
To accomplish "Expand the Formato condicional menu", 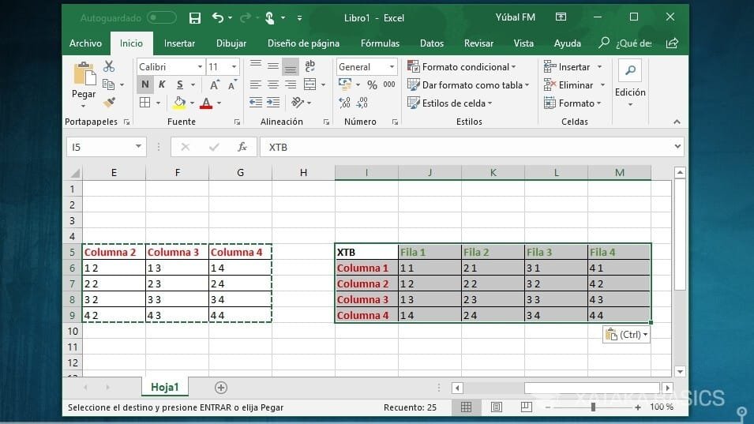I will coord(462,67).
